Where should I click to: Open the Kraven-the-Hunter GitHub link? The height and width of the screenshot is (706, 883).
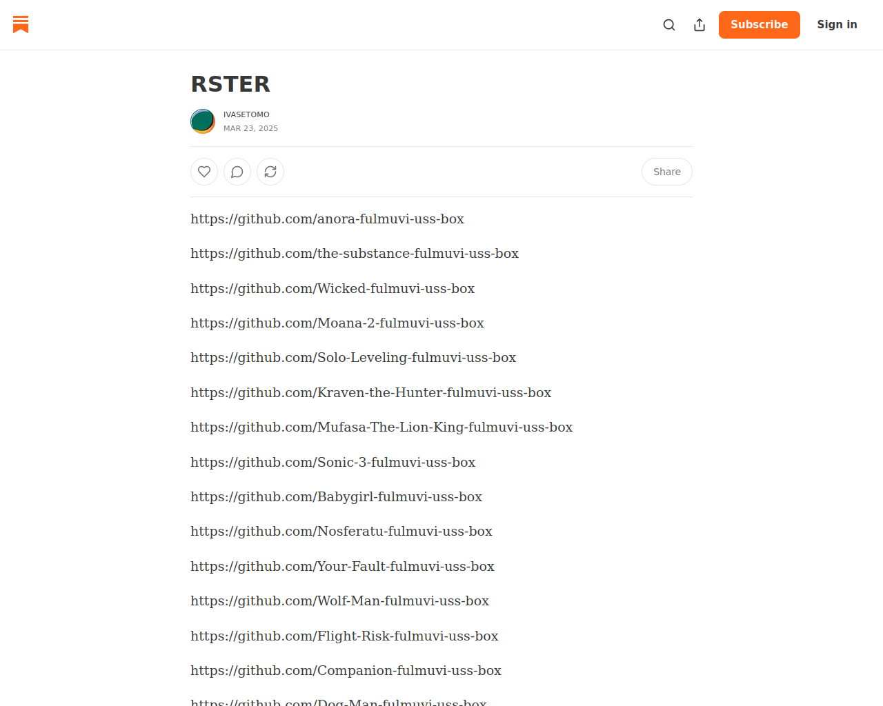point(370,393)
